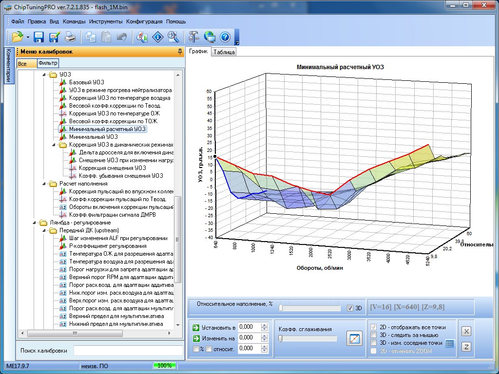This screenshot has height=374, width=499.
Task: Click the 'Коэфф. сглаживания' slider
Action: (x=307, y=338)
